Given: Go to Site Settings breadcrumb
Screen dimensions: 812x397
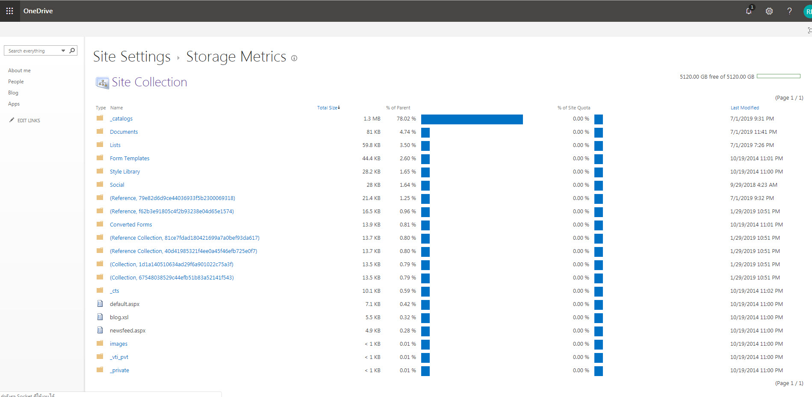Looking at the screenshot, I should tap(132, 56).
